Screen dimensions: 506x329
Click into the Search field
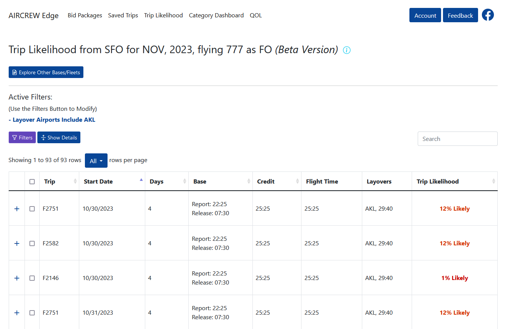point(457,139)
